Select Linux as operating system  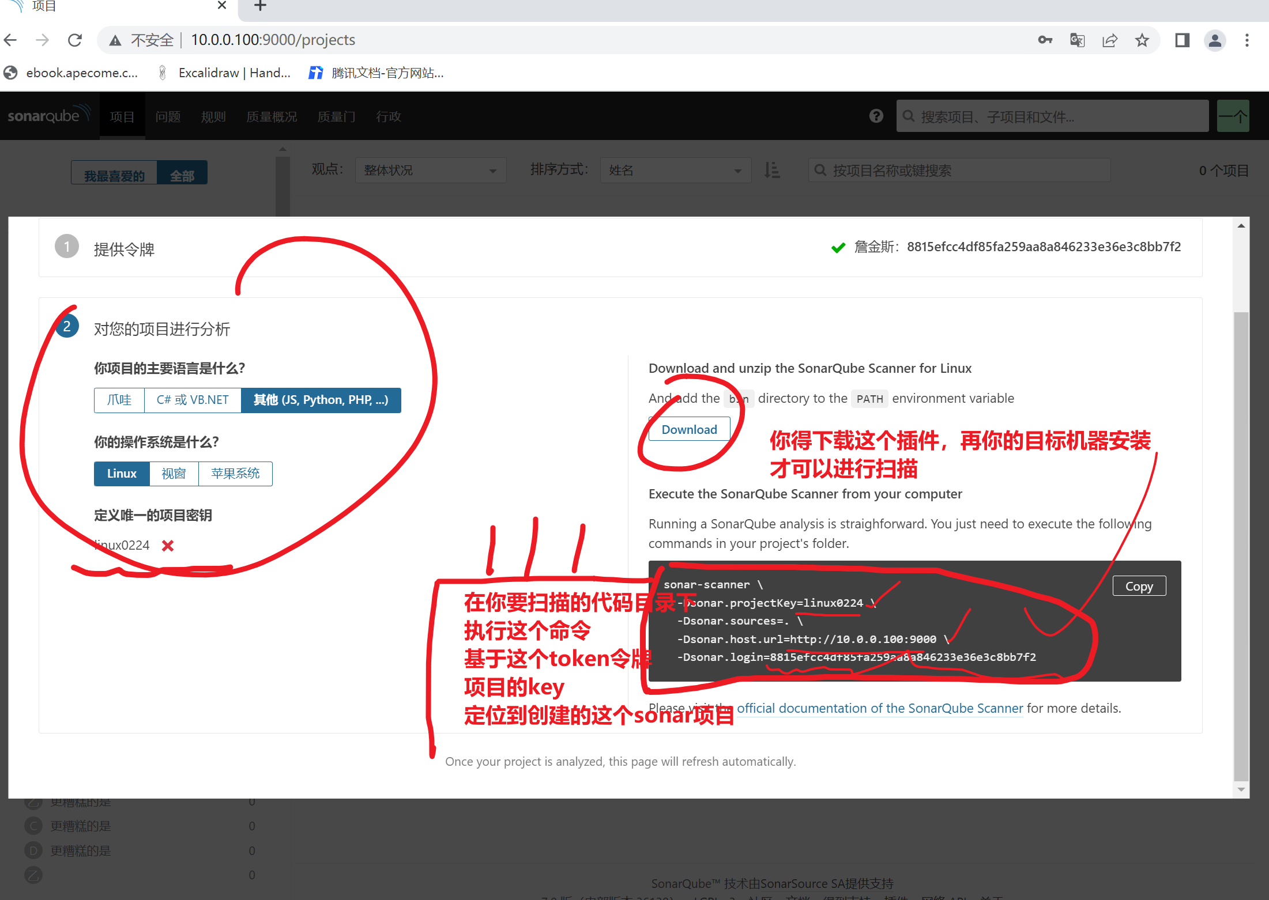tap(122, 474)
